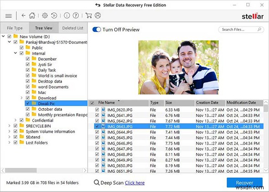Screen dimensions: 269x192
Task: Collapse the New Volume (D:) tree node
Action: 3,36
